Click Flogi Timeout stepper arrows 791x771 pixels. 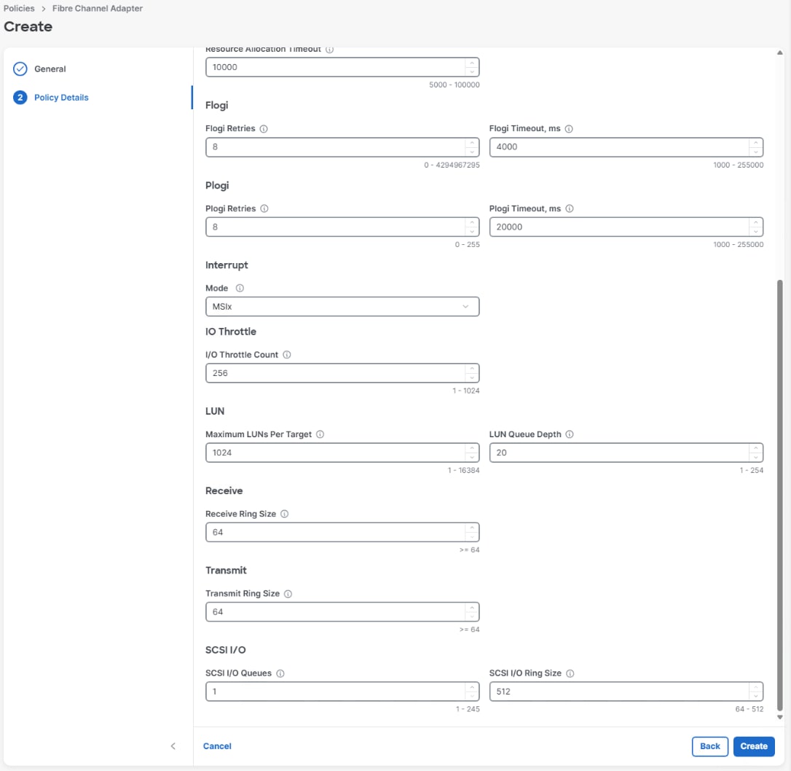click(x=755, y=146)
